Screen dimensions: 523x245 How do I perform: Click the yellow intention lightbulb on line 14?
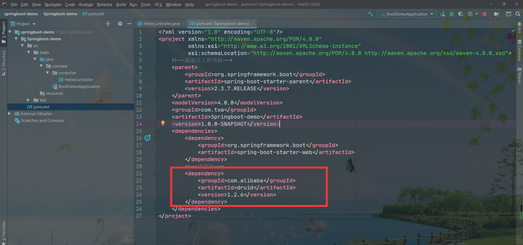tap(163, 123)
